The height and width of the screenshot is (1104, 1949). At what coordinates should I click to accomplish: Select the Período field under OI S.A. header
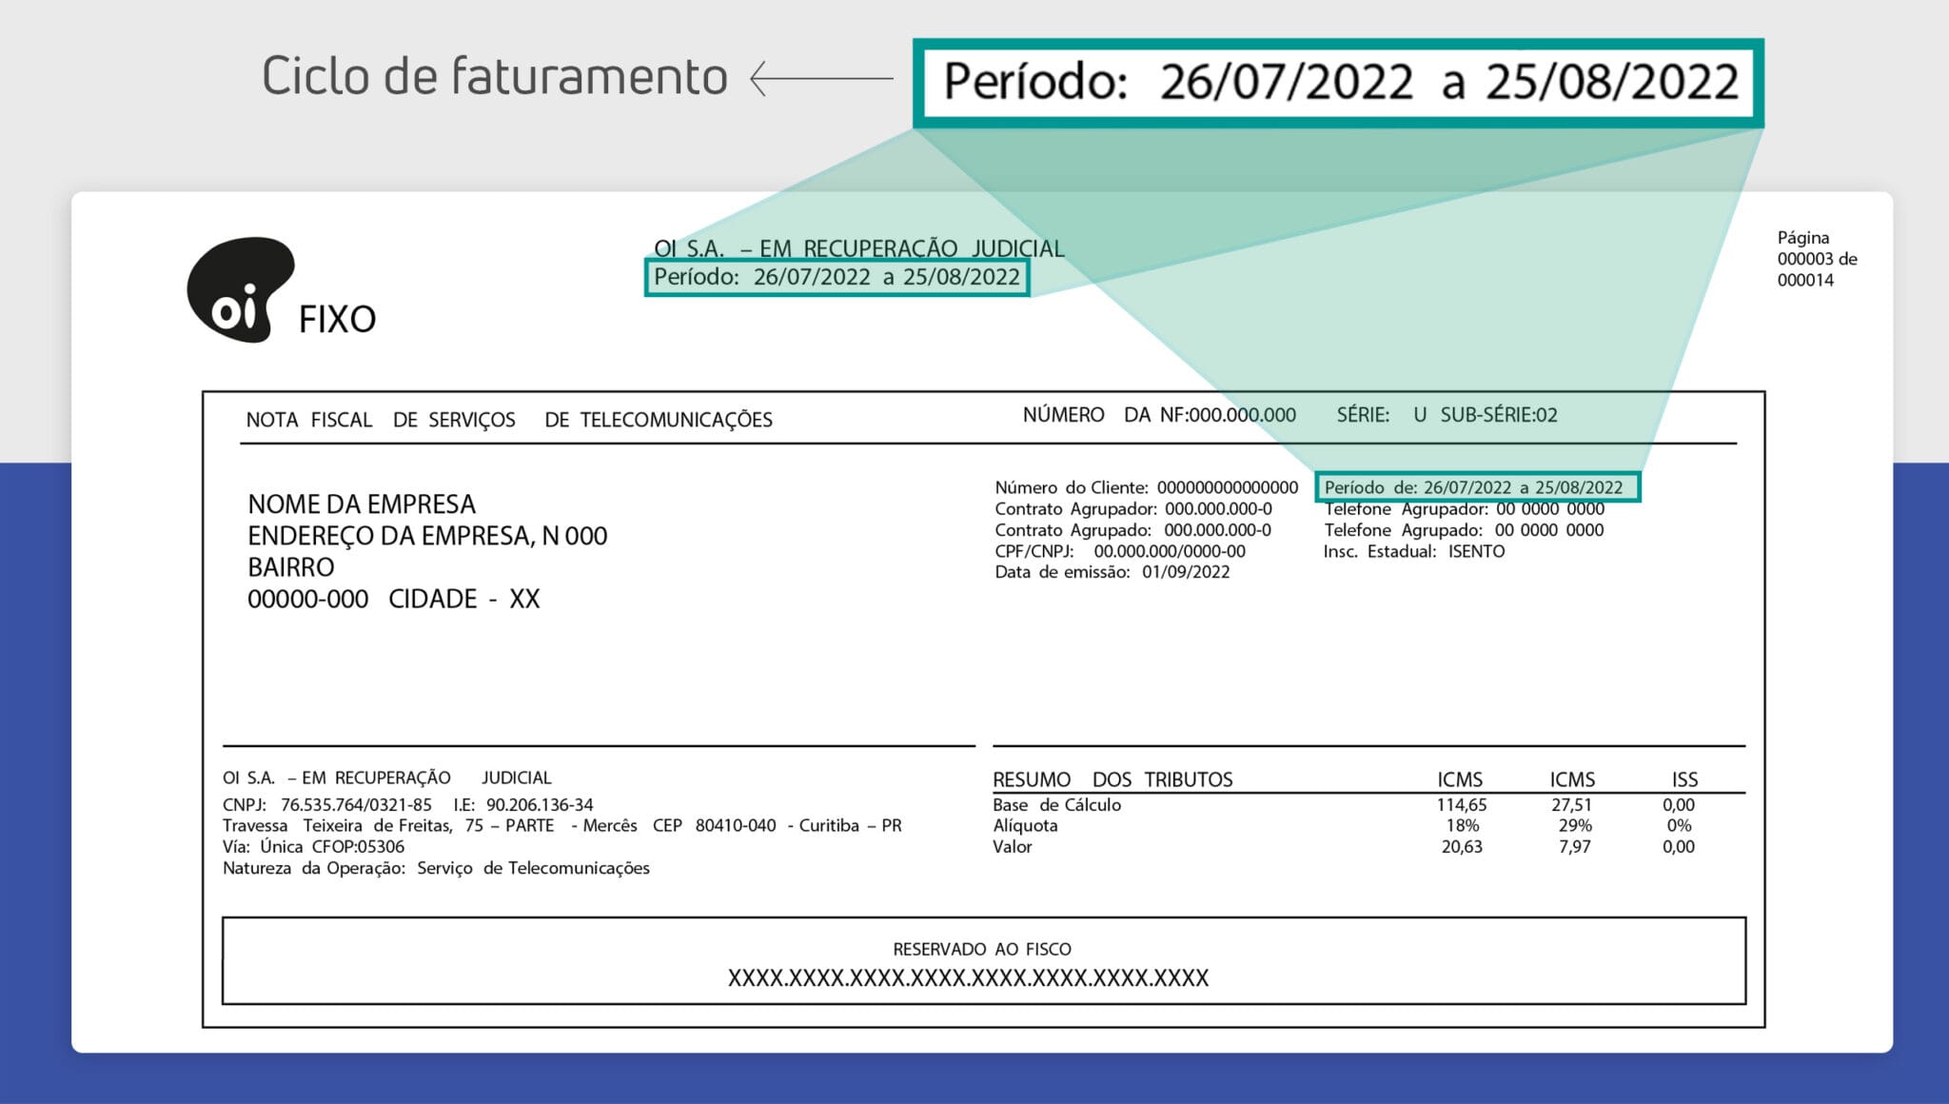837,279
